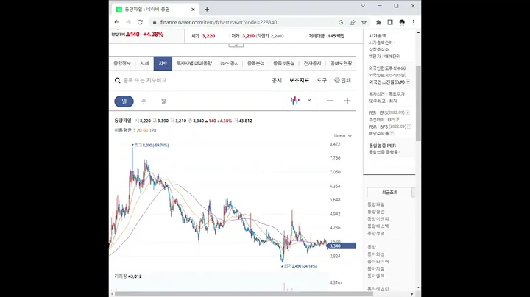
Task: Open the tab search chevron in title bar
Action: point(363,6)
